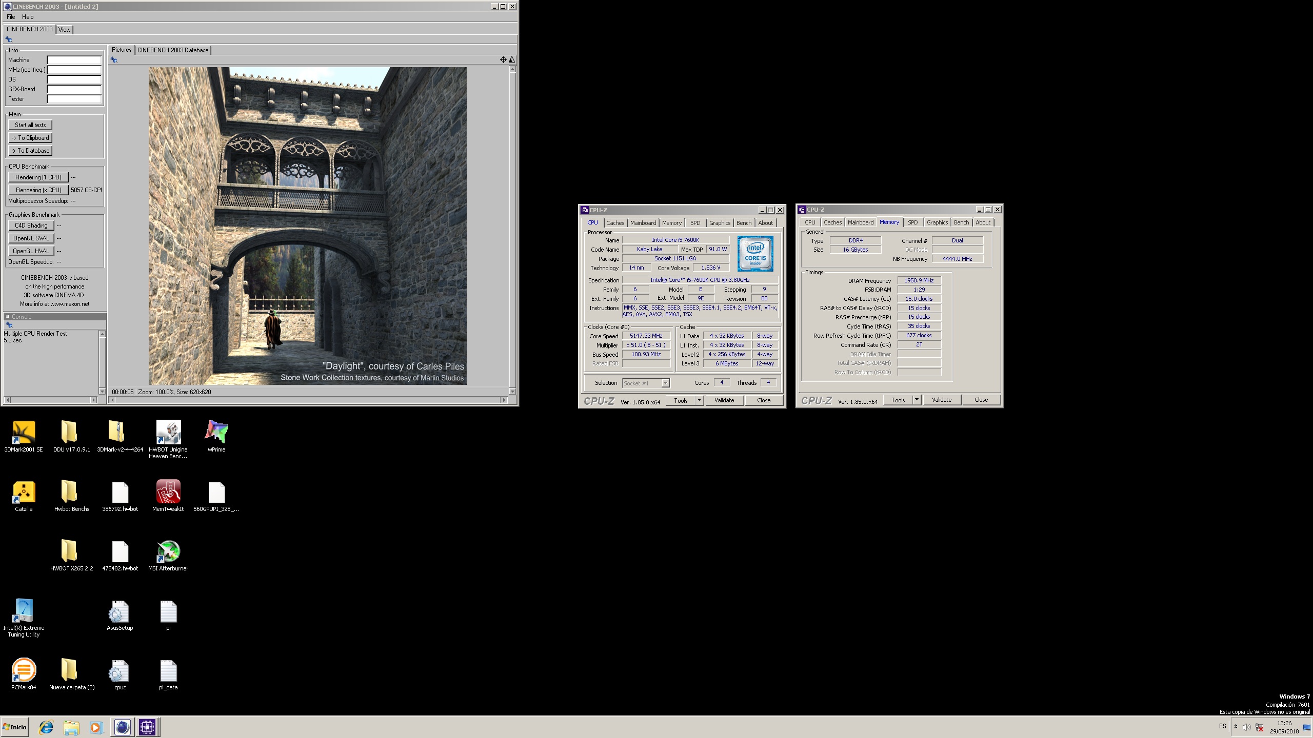1313x738 pixels.
Task: Open the File menu in CINEBENCH
Action: (11, 17)
